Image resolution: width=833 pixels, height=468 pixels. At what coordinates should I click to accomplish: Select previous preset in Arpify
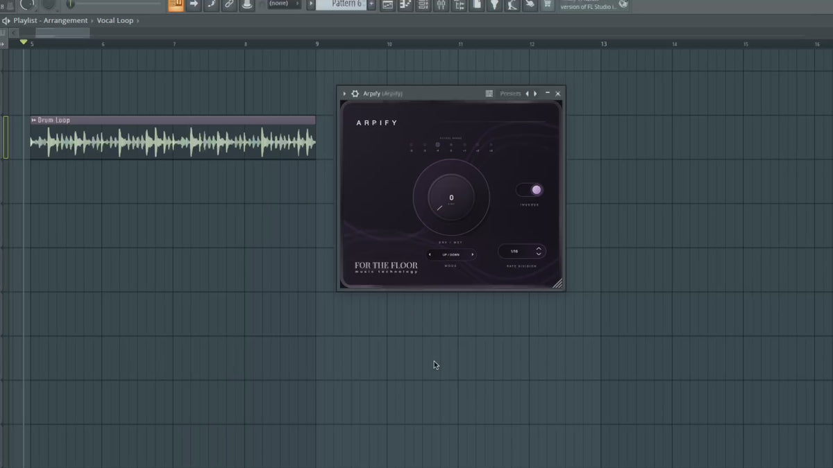[527, 94]
